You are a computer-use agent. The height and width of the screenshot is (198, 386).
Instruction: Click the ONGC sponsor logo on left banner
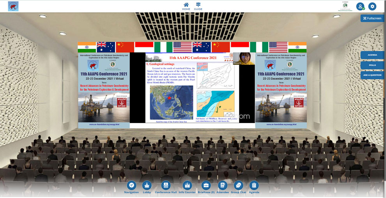pyautogui.click(x=122, y=102)
